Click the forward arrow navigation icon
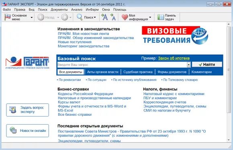 [x=65, y=17]
